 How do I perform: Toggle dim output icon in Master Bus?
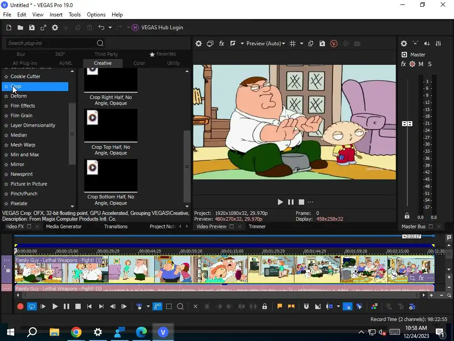point(427,44)
